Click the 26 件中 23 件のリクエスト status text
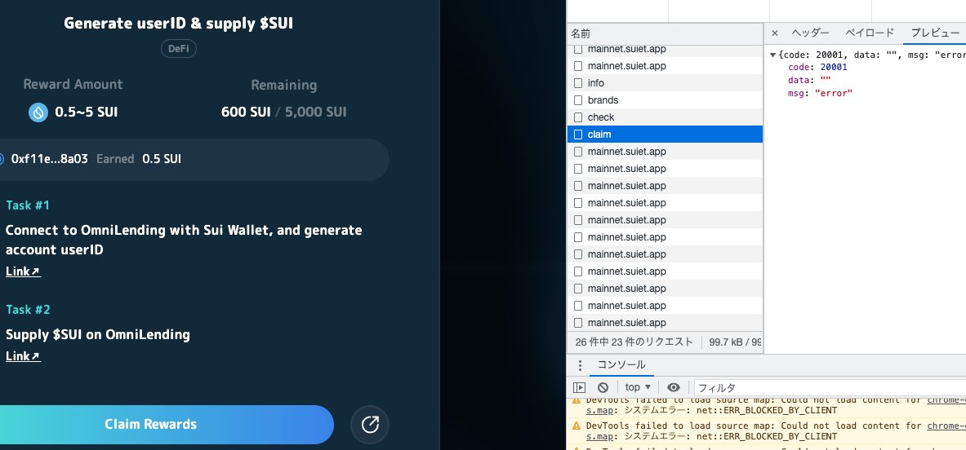966x450 pixels. pyautogui.click(x=634, y=342)
